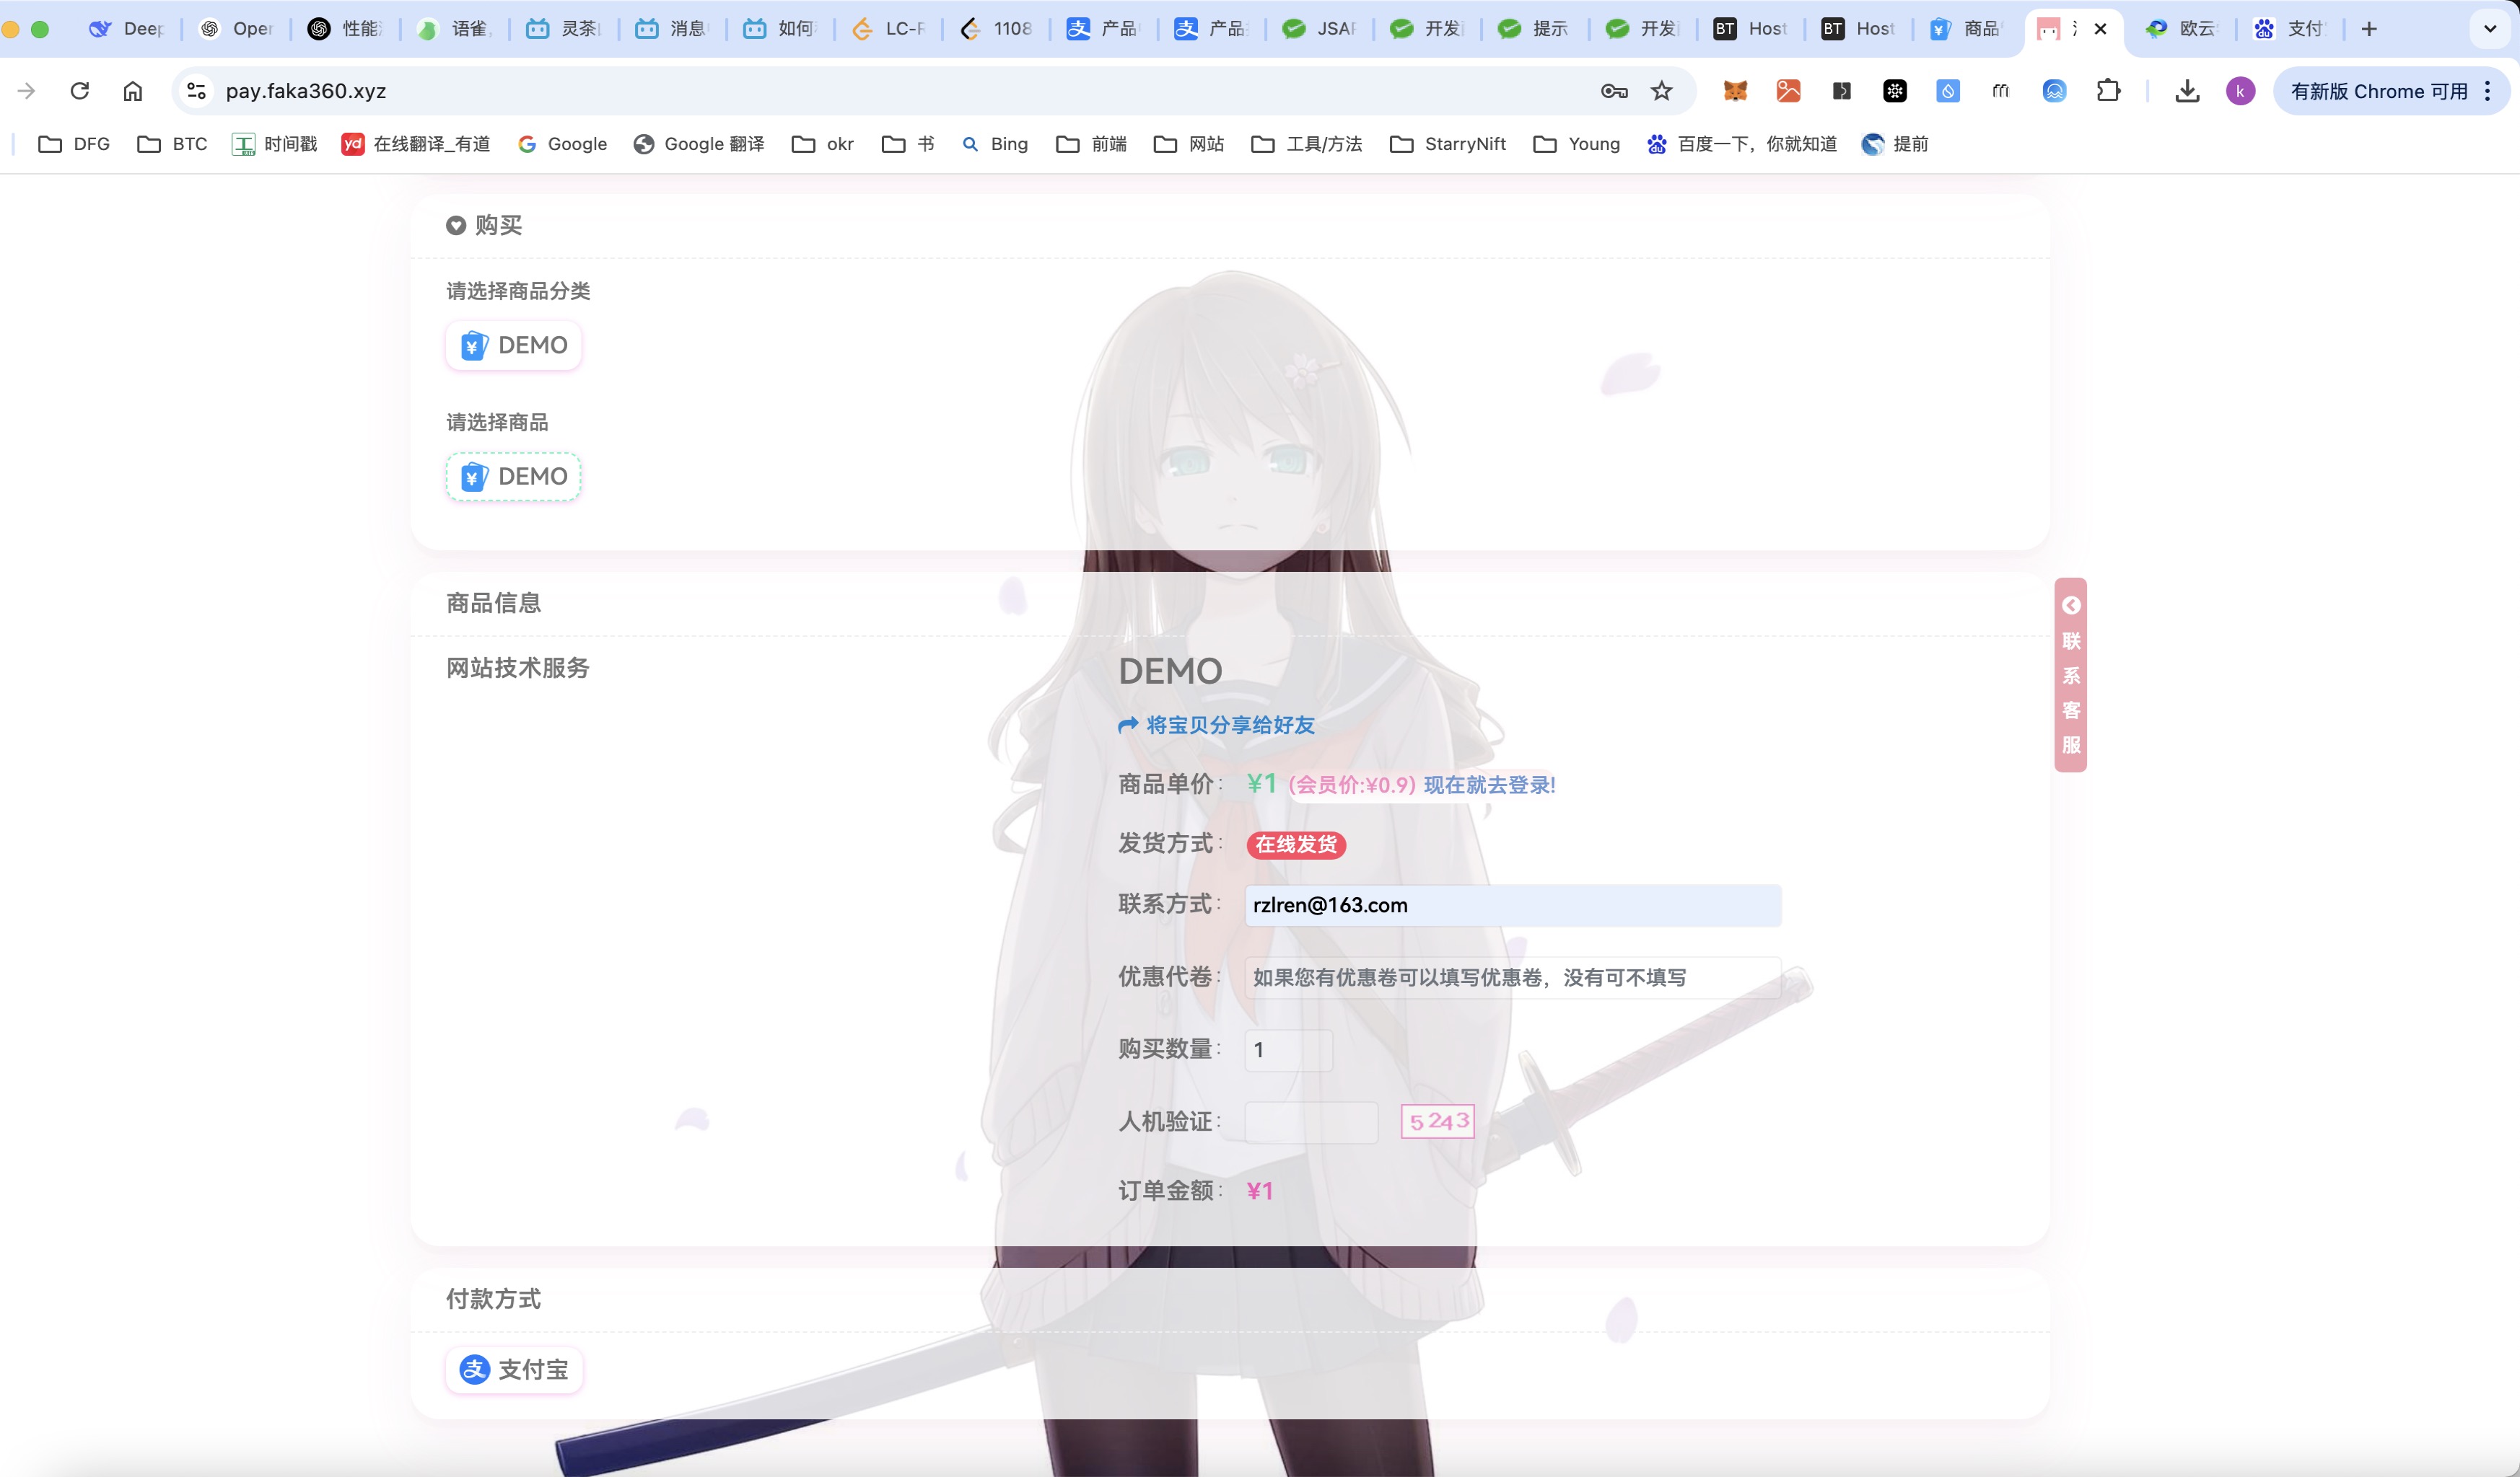Refresh the 5243 captcha image
This screenshot has height=1477, width=2520.
tap(1438, 1121)
